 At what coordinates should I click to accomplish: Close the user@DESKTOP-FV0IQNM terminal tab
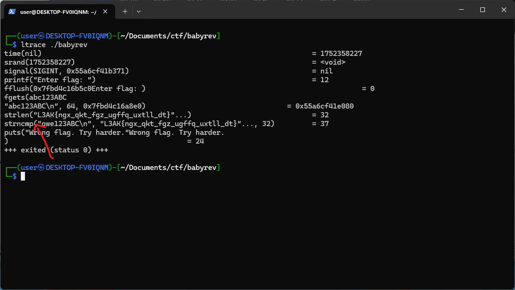click(106, 12)
